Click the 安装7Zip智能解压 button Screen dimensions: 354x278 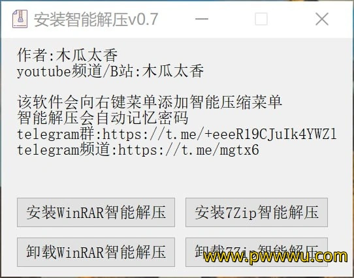click(257, 212)
